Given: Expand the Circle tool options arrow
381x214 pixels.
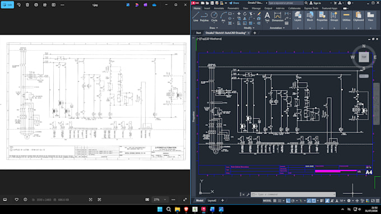Looking at the screenshot, I should 214,22.
